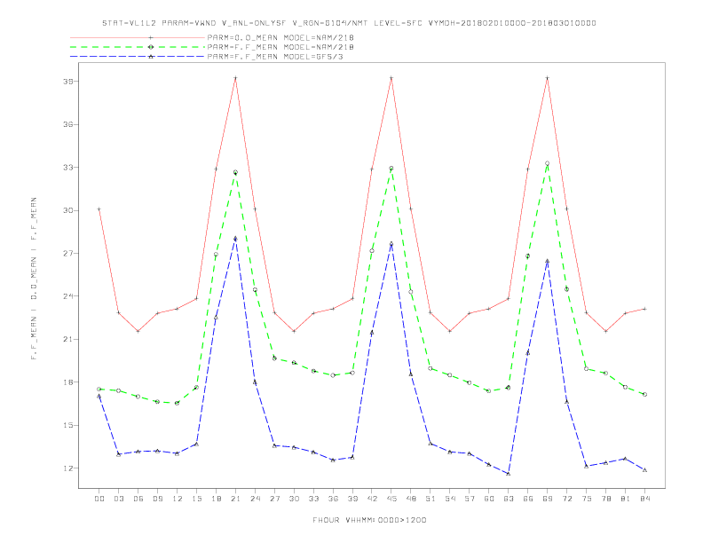Viewport: 703px width, 543px height.
Task: Click blue triangle marker at FHOUR 00
Action: [x=99, y=396]
